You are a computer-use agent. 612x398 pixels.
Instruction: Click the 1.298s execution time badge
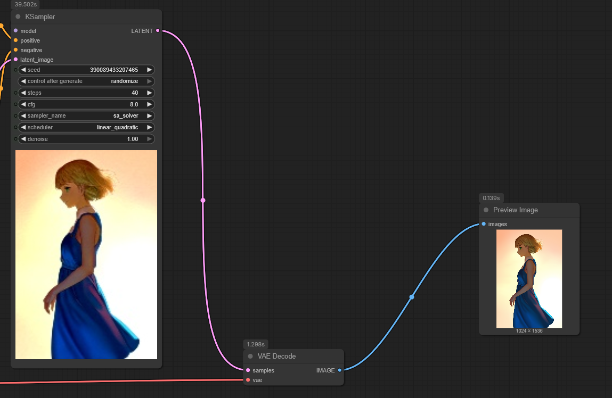click(x=256, y=344)
